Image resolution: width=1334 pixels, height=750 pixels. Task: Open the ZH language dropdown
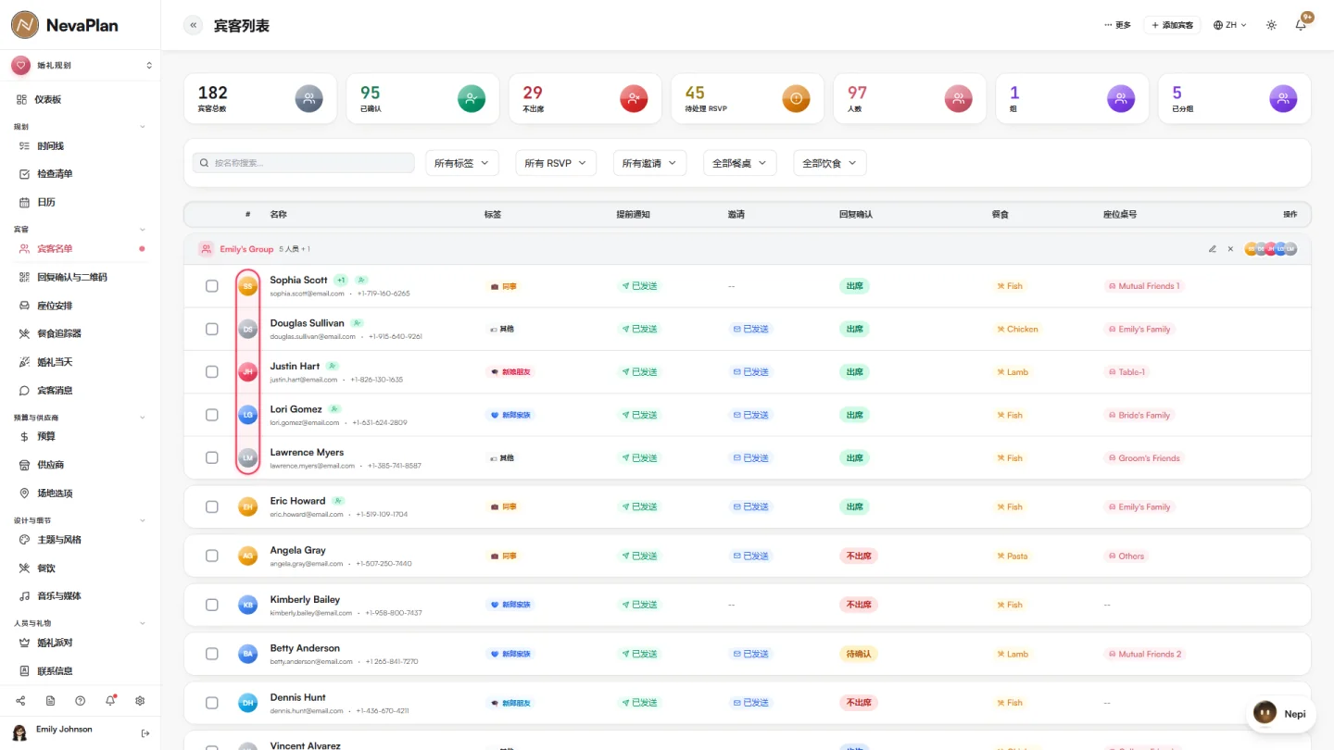tap(1230, 25)
